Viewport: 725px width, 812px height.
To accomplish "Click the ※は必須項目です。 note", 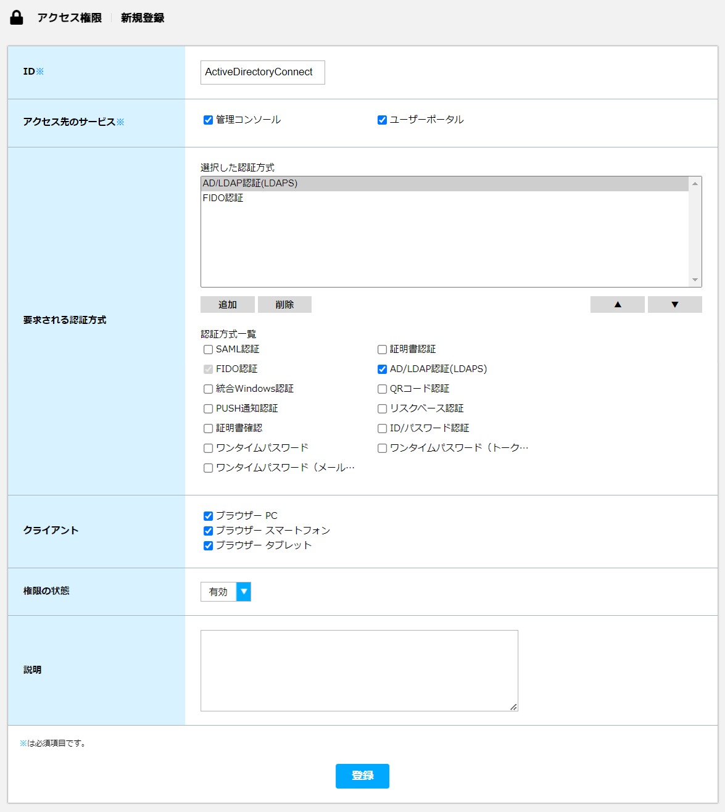I will click(x=54, y=744).
